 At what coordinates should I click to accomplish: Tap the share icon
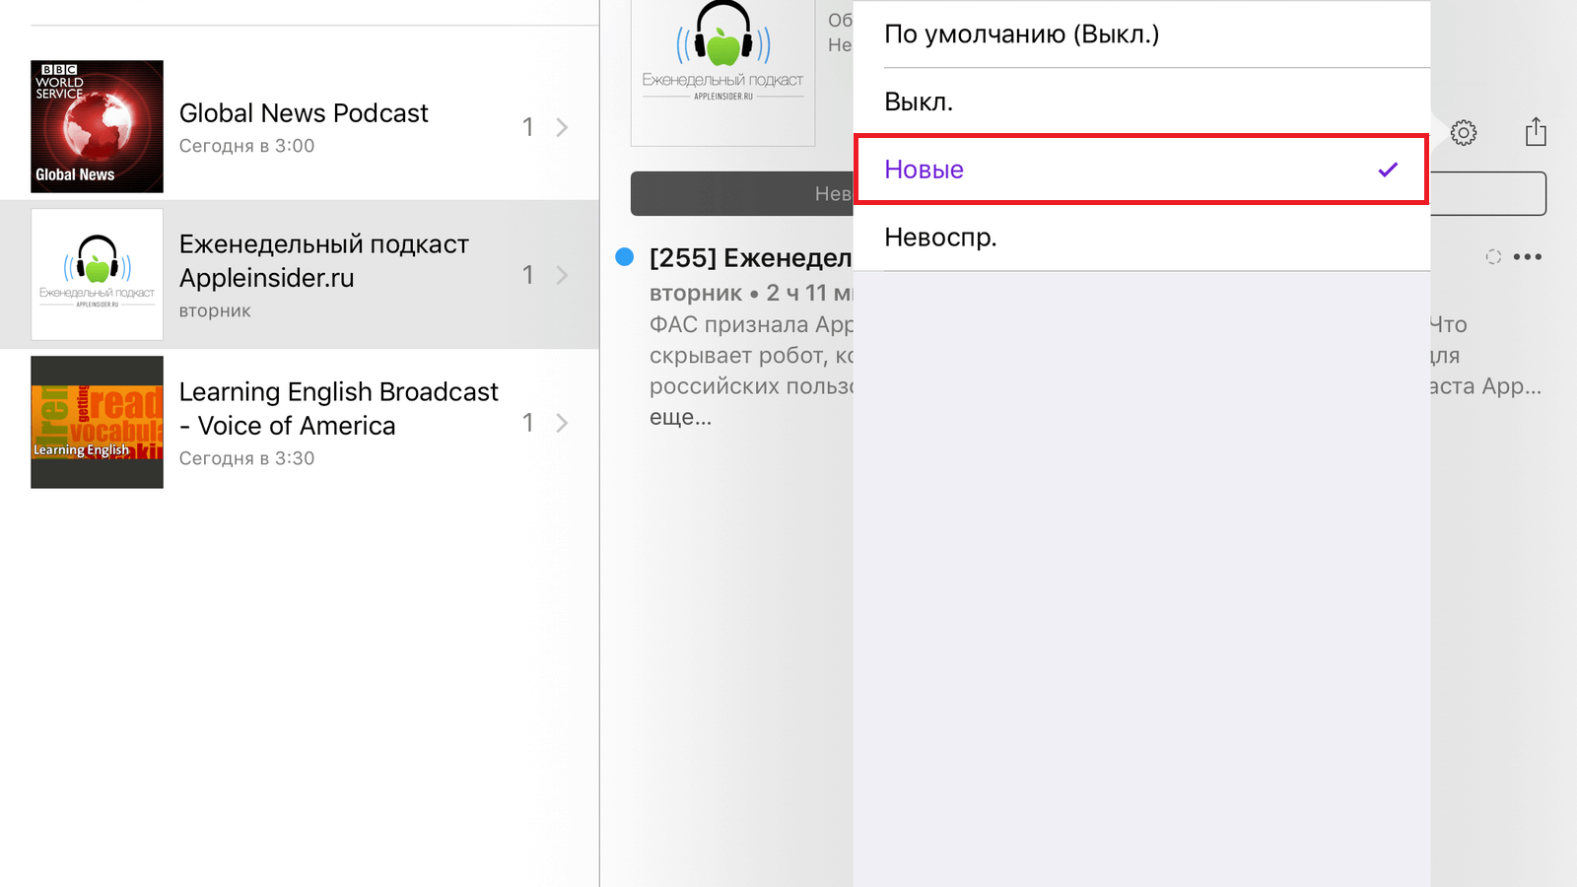pyautogui.click(x=1536, y=131)
